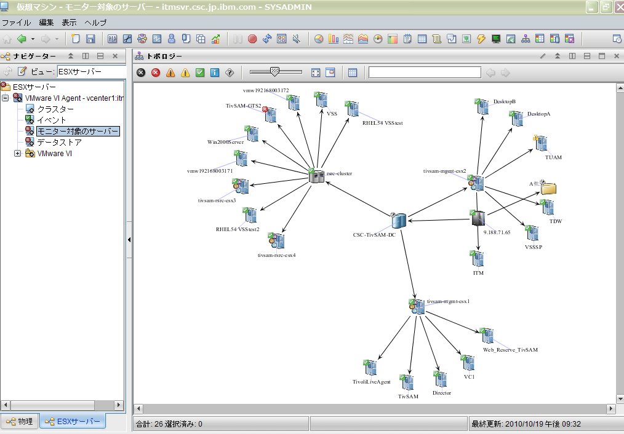624x434 pixels.
Task: Click the Fit to contents topology icon
Action: 316,73
